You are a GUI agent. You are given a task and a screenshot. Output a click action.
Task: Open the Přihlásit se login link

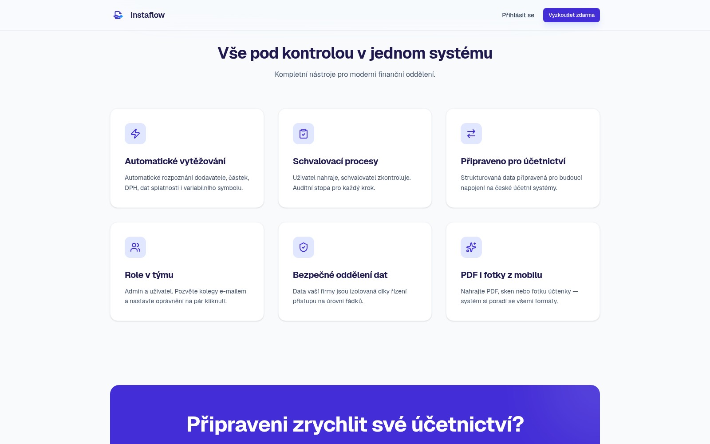(518, 15)
